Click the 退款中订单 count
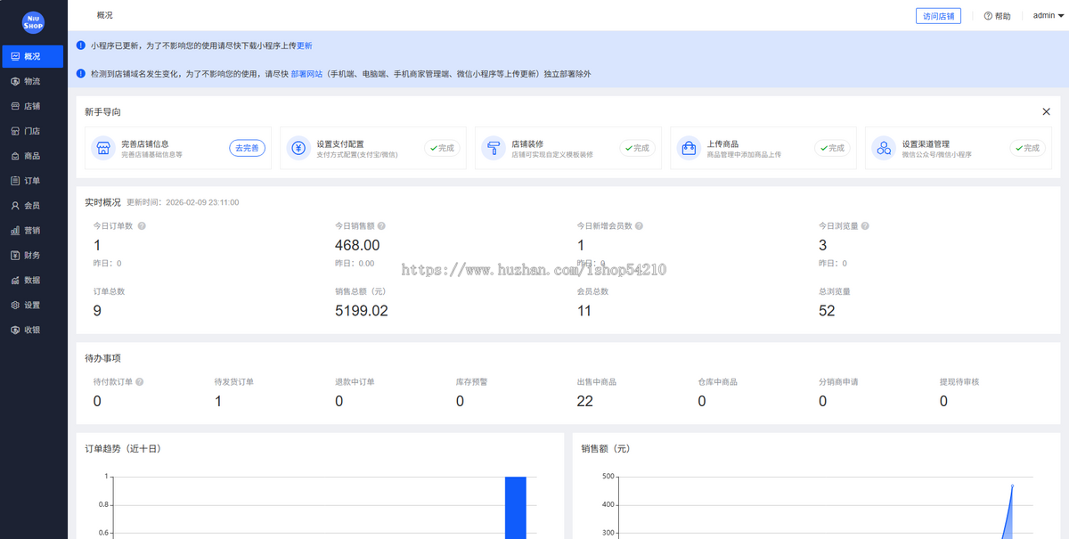 [x=339, y=402]
